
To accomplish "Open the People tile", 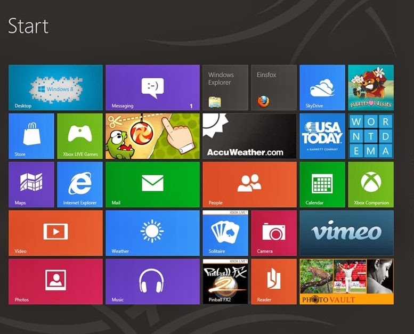I will (x=249, y=184).
